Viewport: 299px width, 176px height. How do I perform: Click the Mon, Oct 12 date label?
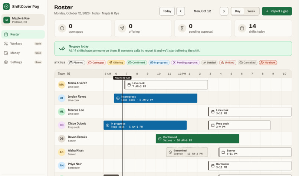click(x=202, y=11)
